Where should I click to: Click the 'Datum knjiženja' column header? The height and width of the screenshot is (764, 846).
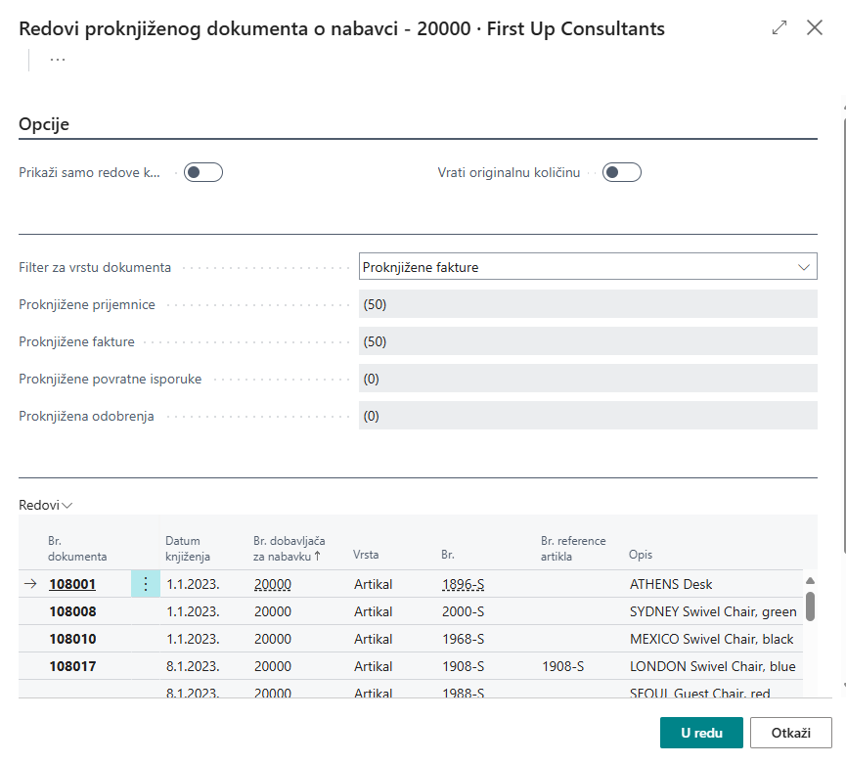coord(188,548)
